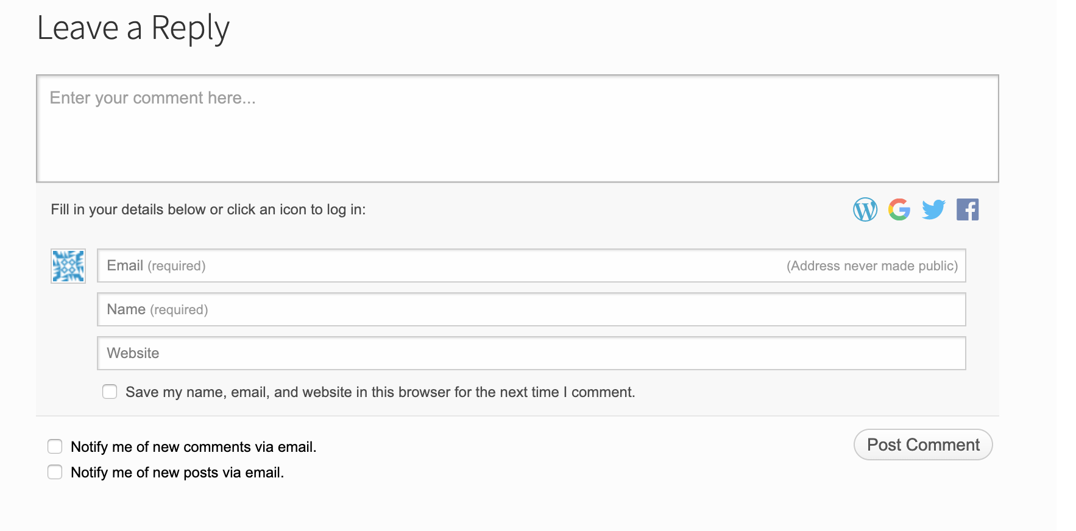1076x531 pixels.
Task: Click the Address never made public text
Action: tap(872, 265)
